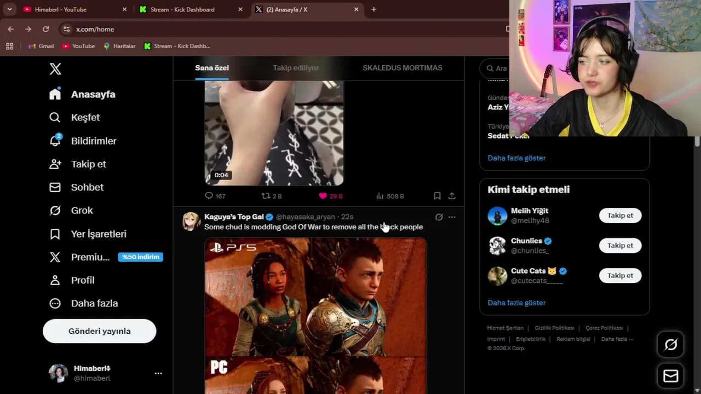Viewport: 701px width, 394px height.
Task: Open Kaguya's Top Gal profile avatar
Action: (191, 222)
